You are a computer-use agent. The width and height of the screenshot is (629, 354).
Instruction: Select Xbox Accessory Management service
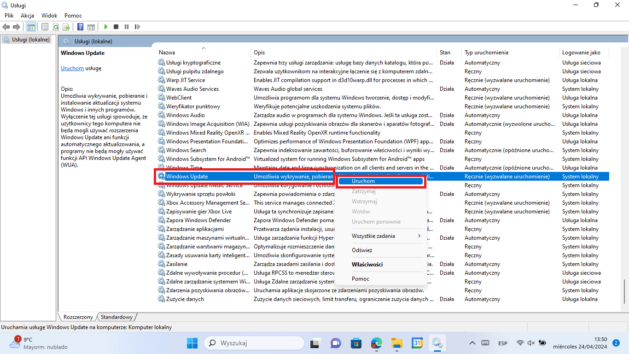(383, 203)
